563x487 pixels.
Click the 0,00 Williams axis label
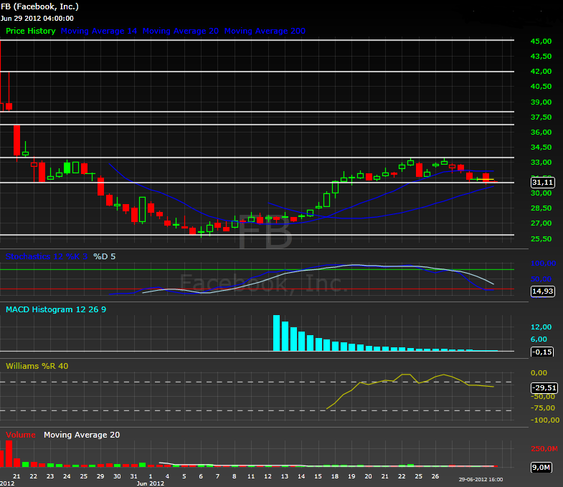(x=539, y=373)
